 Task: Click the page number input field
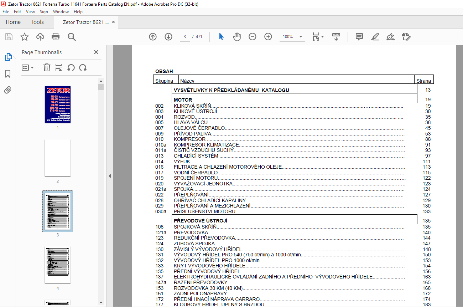click(185, 37)
